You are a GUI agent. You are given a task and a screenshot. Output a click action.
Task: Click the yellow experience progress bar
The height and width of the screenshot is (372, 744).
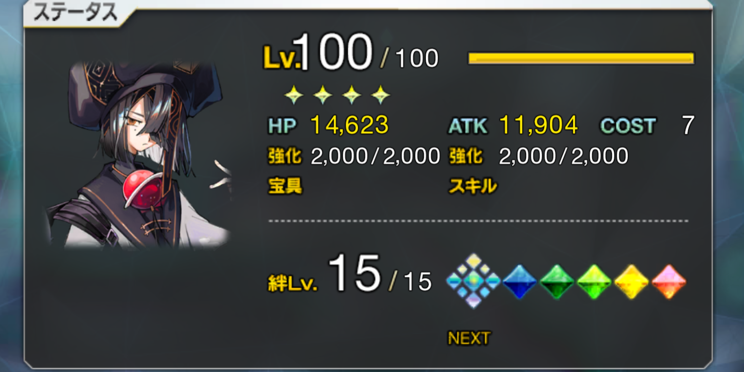coord(581,58)
